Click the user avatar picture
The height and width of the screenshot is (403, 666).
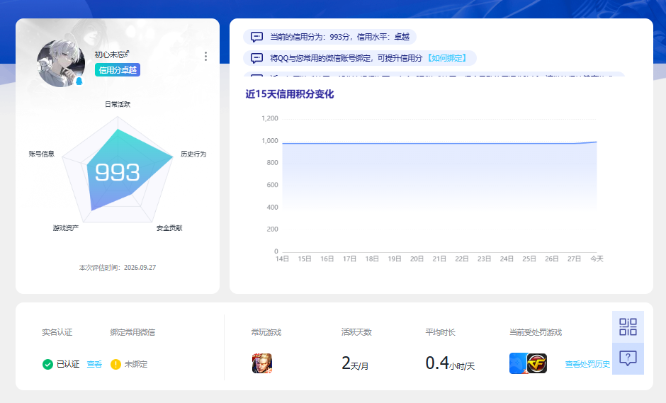(x=61, y=63)
